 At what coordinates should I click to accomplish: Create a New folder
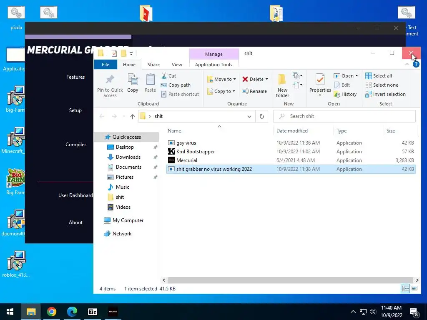tap(282, 86)
